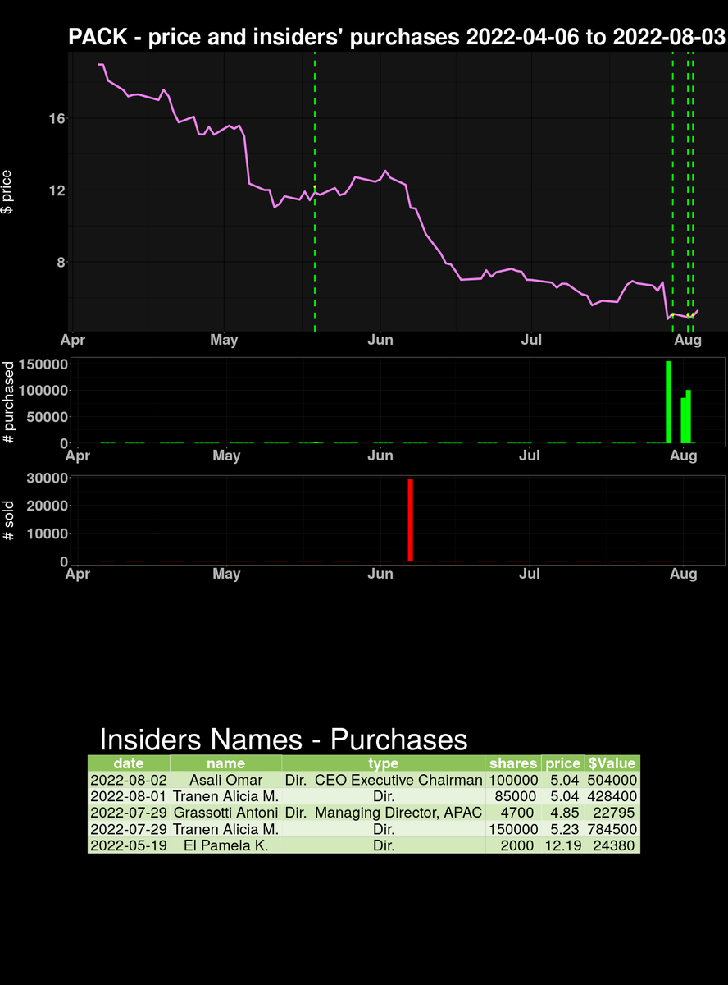Select the '4.85' price cell
Image resolution: width=728 pixels, height=985 pixels.
(562, 813)
